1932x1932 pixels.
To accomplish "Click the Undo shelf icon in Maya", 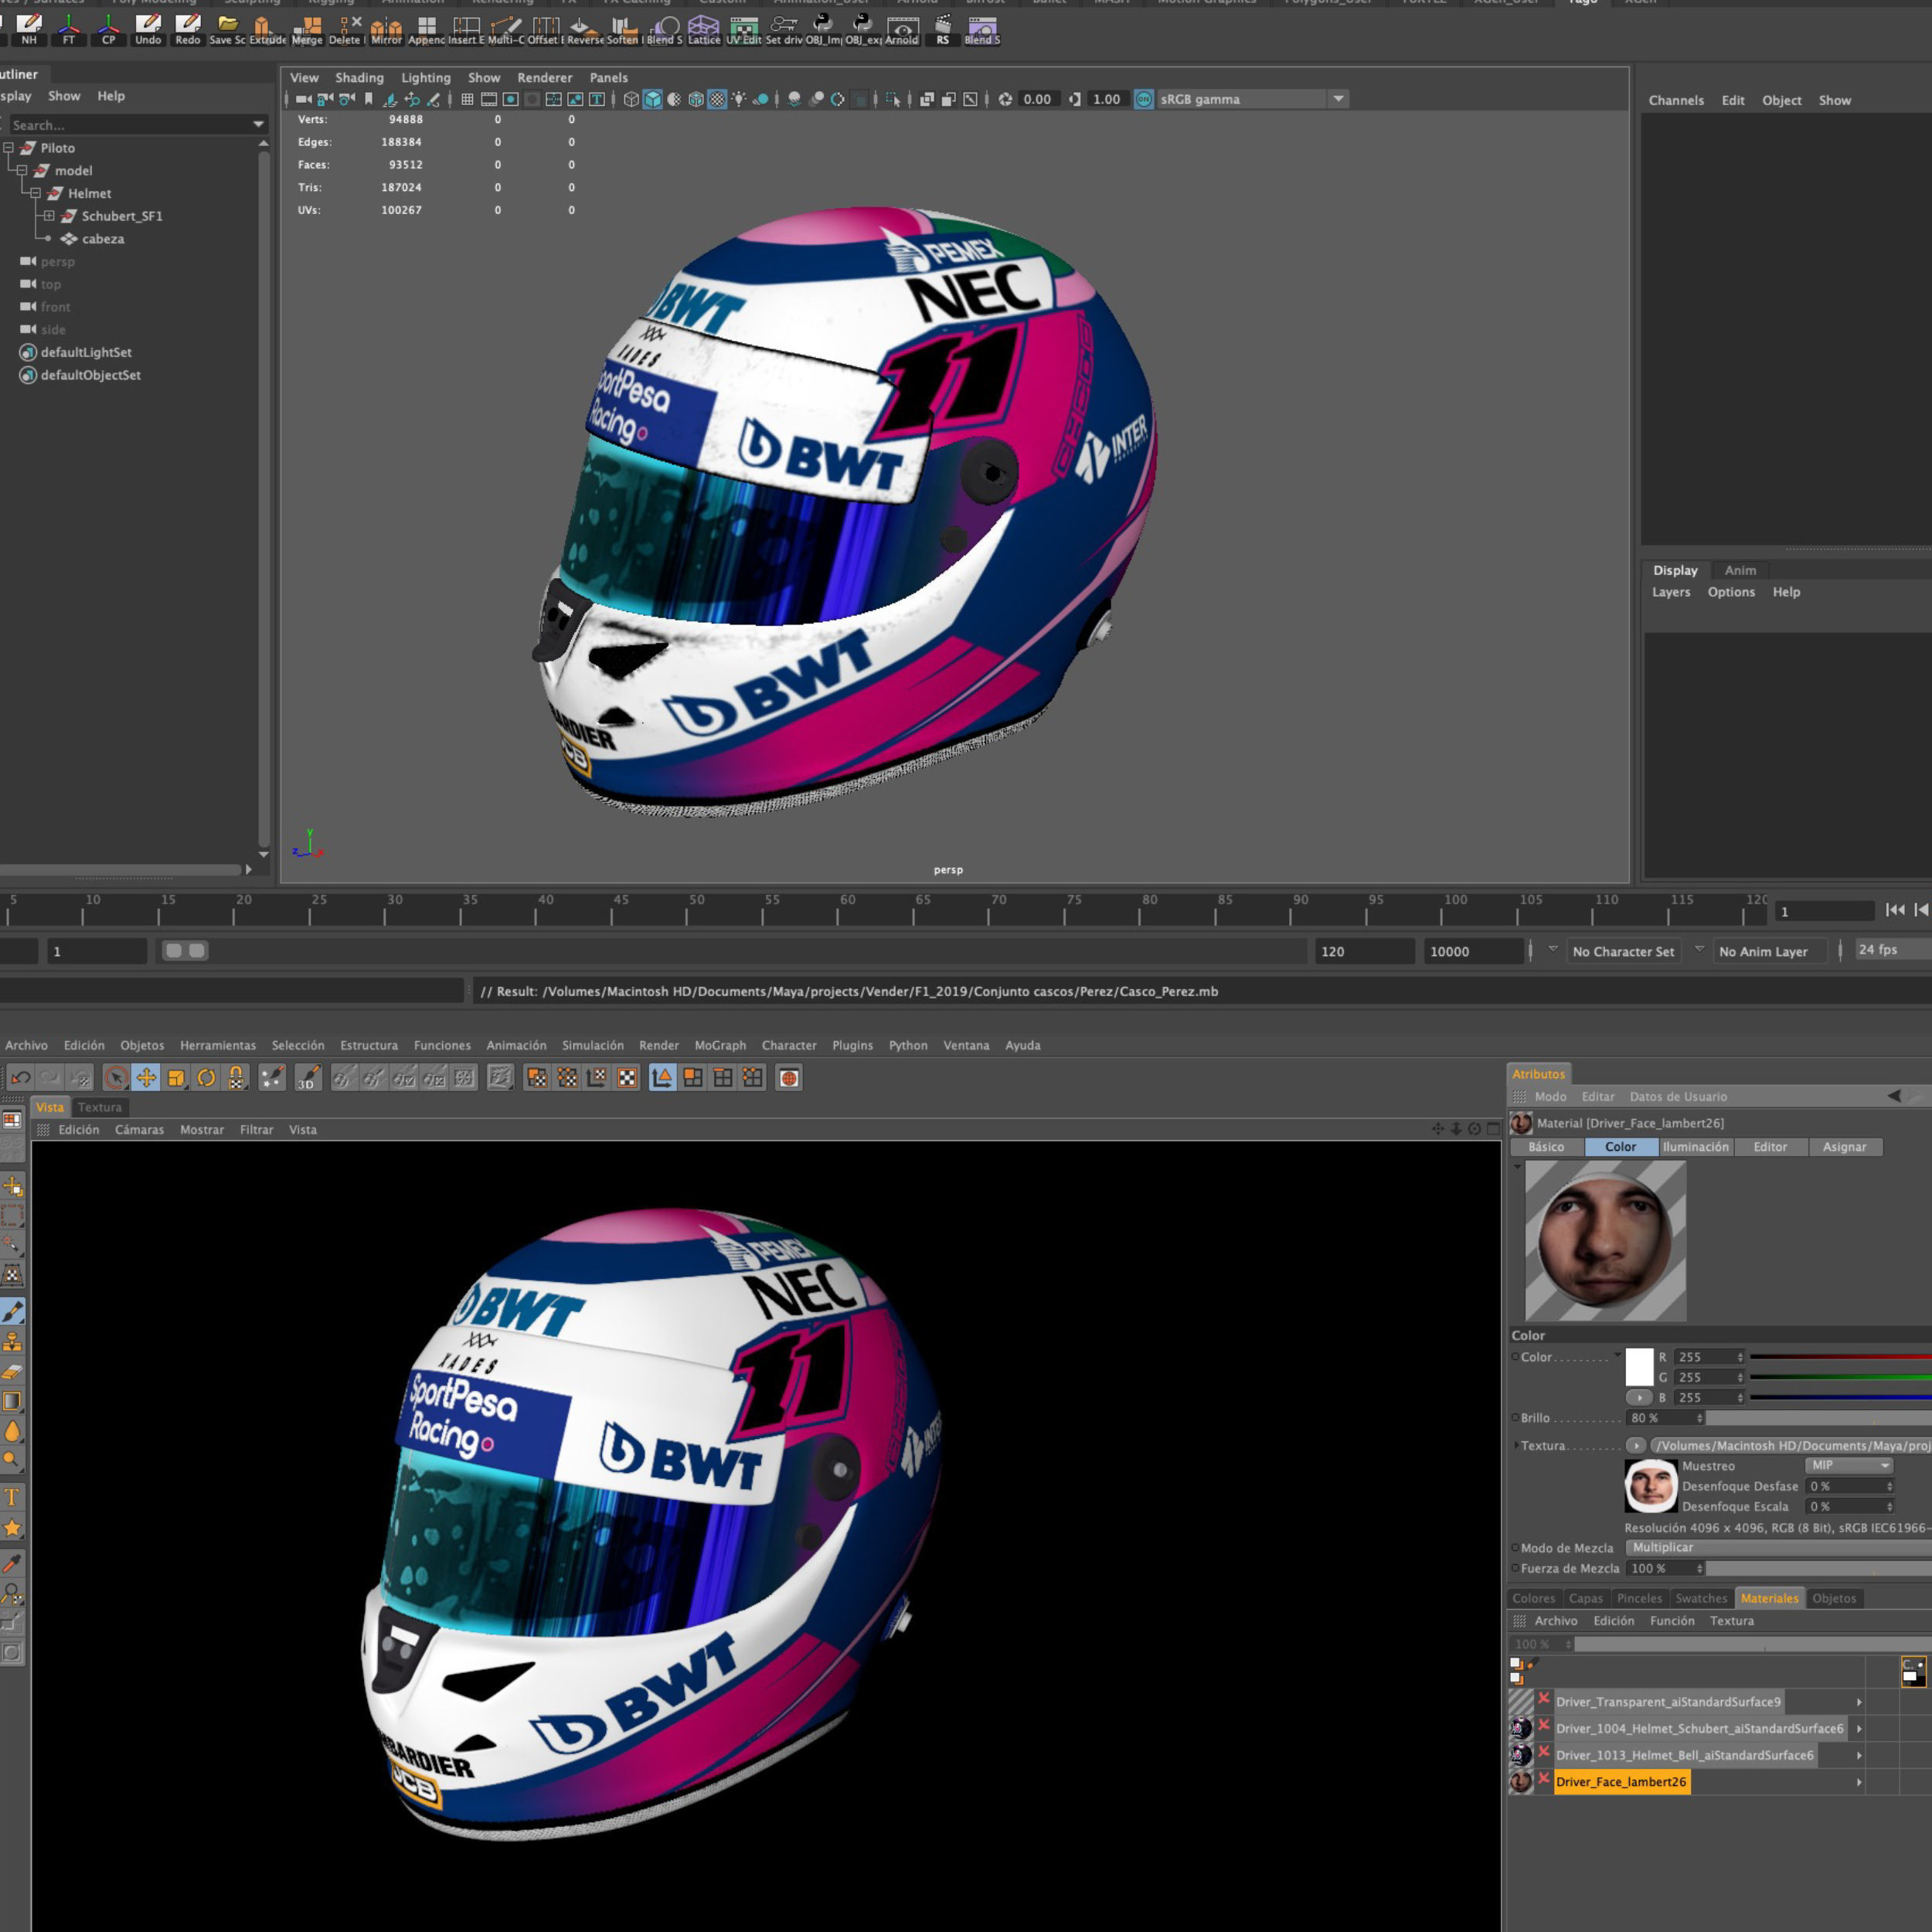I will pyautogui.click(x=148, y=29).
